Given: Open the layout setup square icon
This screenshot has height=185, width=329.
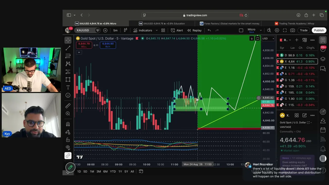Looking at the screenshot, I should pyautogui.click(x=241, y=30).
